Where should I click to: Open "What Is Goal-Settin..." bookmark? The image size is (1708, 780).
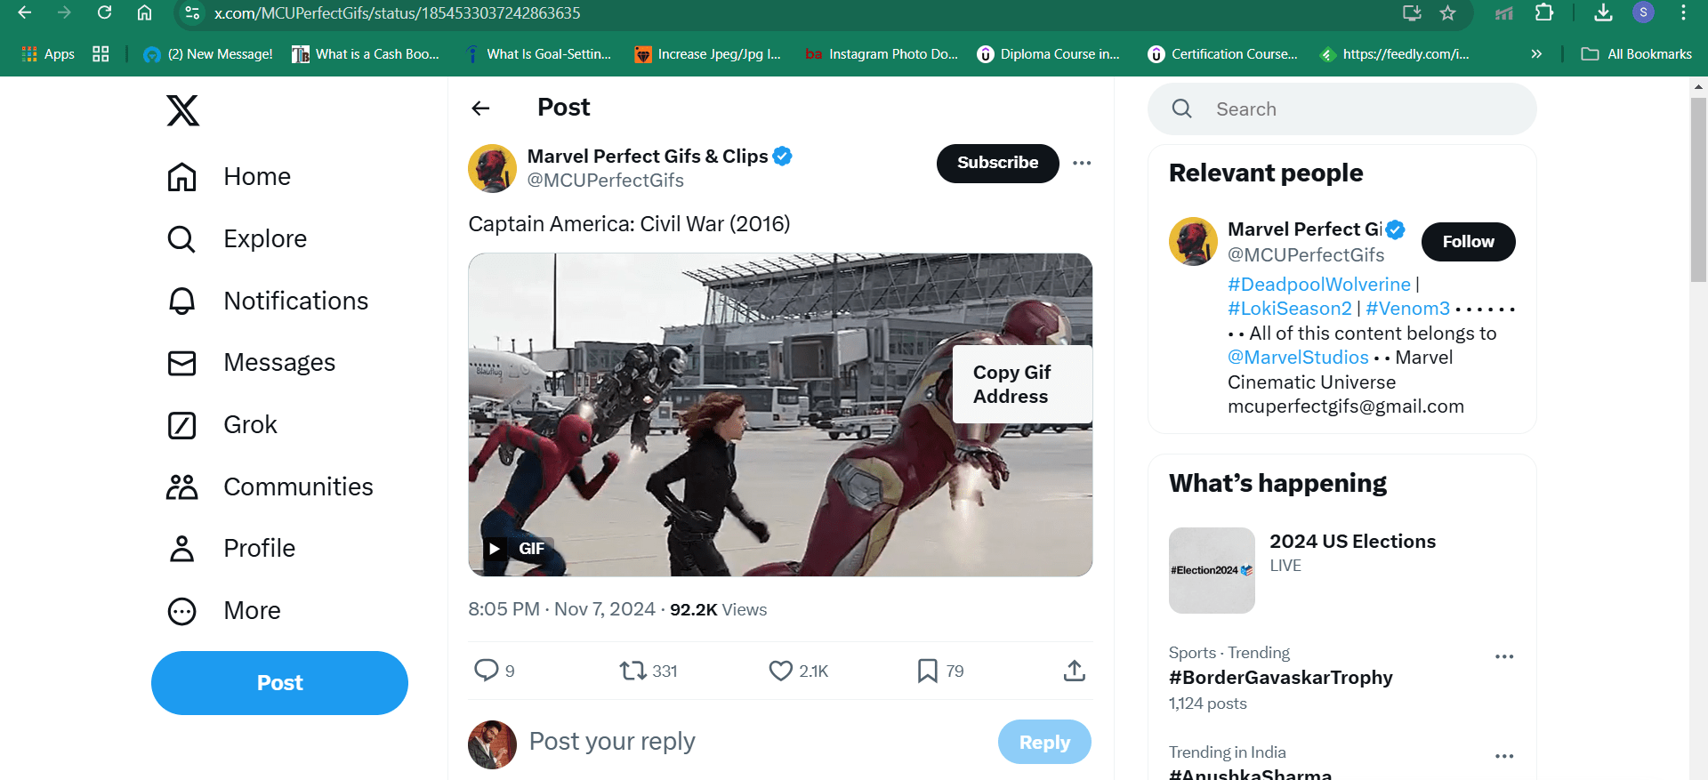tap(538, 54)
